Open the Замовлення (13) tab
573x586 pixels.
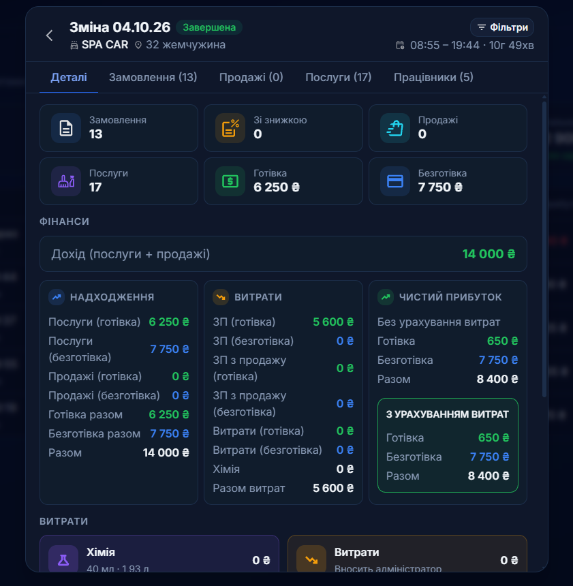click(x=153, y=78)
